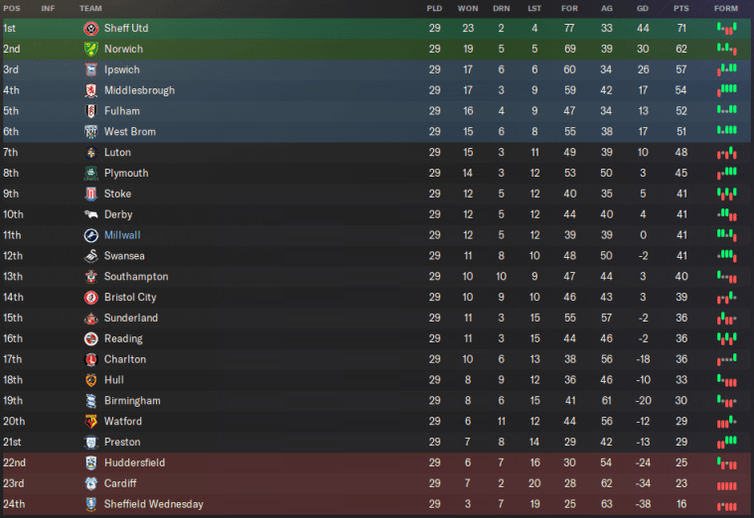Click the Norwich club crest icon

[90, 49]
